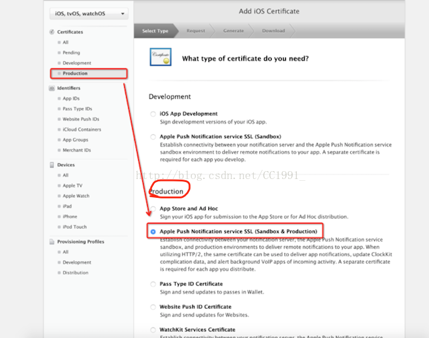Viewport: 429px width, 338px height.
Task: Open App IDs
Action: click(x=71, y=98)
